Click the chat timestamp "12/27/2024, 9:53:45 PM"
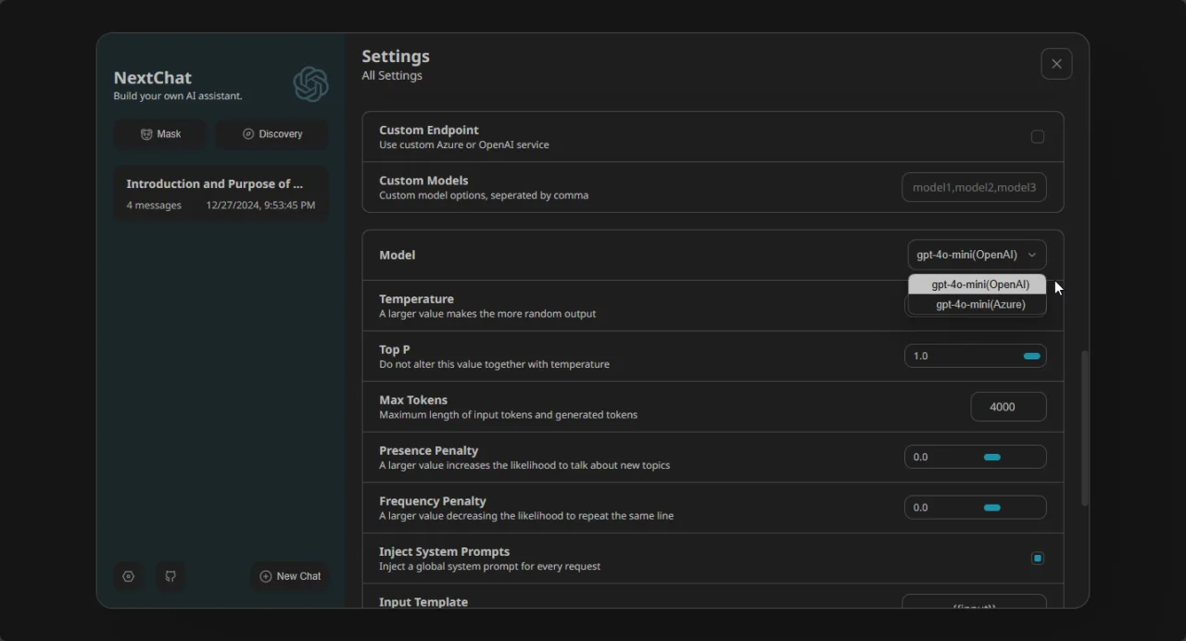The height and width of the screenshot is (641, 1186). coord(260,205)
